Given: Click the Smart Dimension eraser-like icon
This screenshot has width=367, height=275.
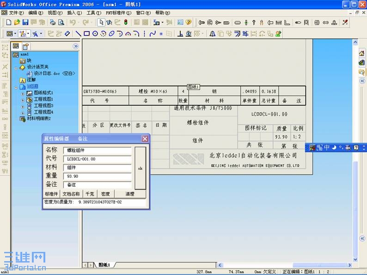Looking at the screenshot, I should click(67, 34).
